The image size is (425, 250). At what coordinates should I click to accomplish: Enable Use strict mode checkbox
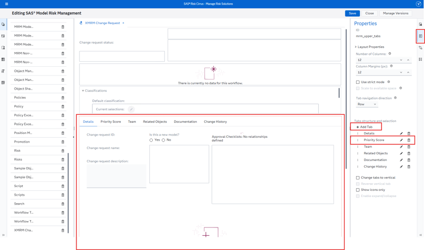[x=357, y=82]
